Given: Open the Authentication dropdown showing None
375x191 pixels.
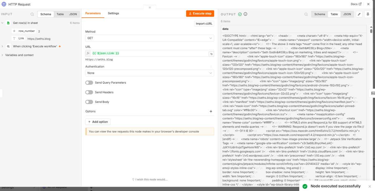Looking at the screenshot, I should [150, 73].
